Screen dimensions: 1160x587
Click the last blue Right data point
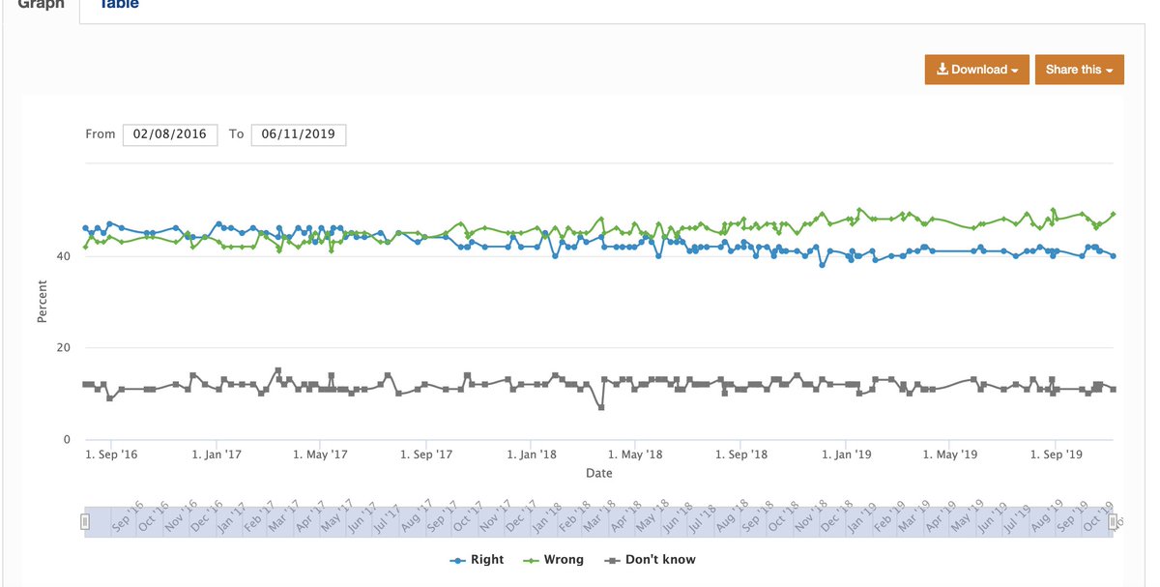tap(1114, 256)
